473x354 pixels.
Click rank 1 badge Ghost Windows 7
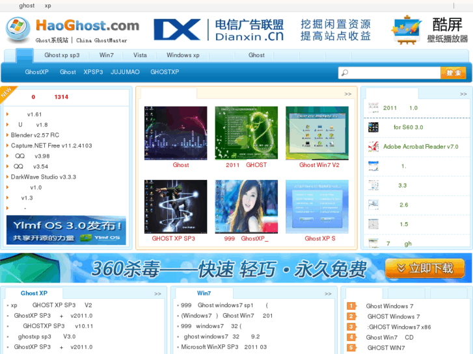(351, 306)
